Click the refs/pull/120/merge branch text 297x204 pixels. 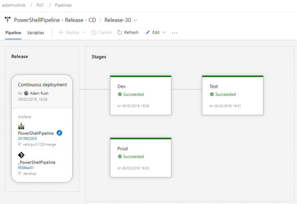39,145
